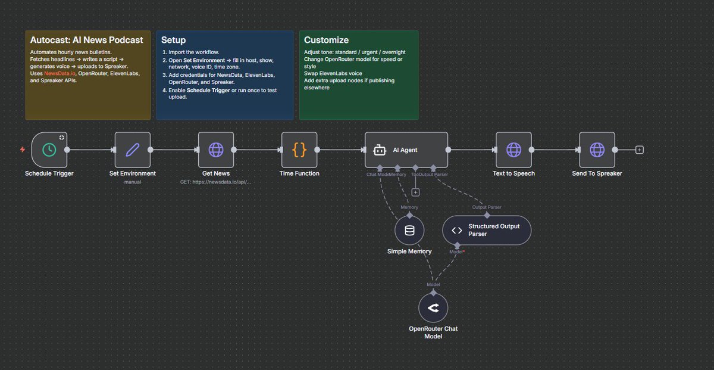
Task: Select the Schedule Trigger clock node
Action: pos(49,150)
